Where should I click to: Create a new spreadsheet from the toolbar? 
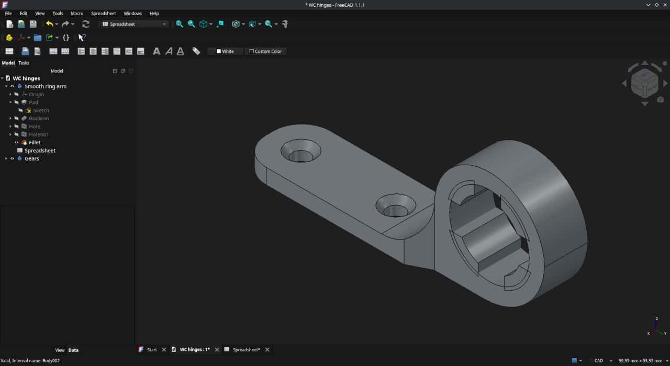point(9,51)
